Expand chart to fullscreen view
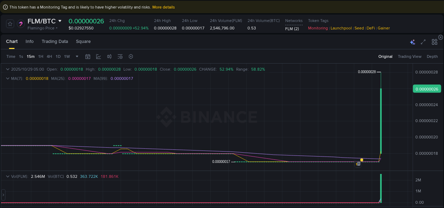 [423, 42]
